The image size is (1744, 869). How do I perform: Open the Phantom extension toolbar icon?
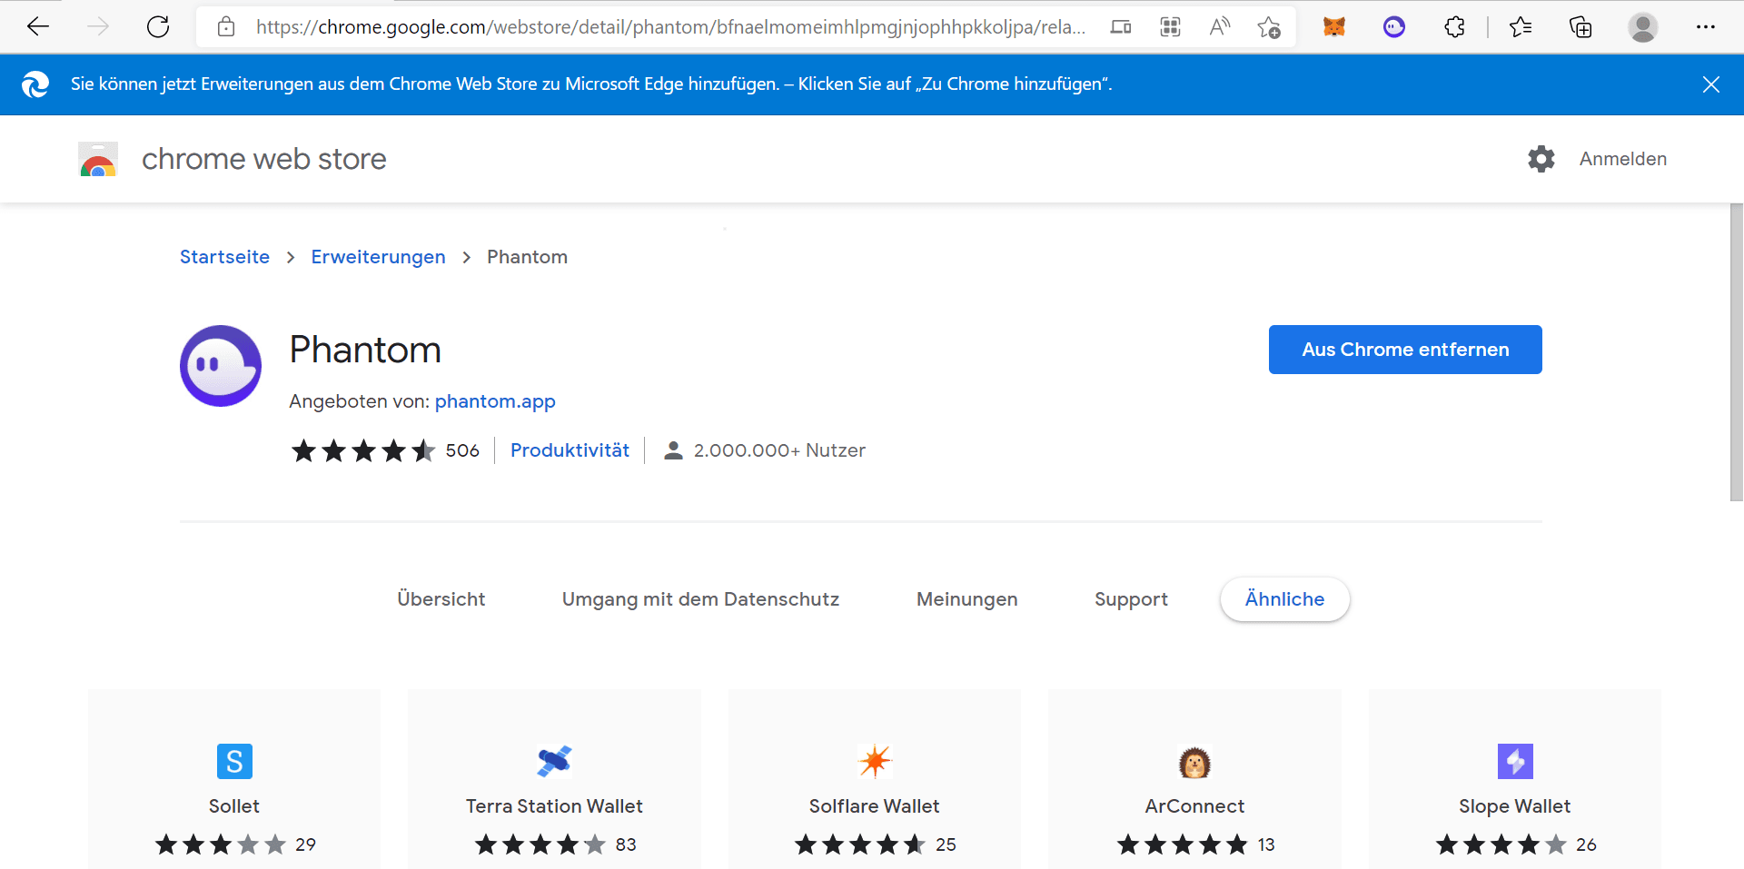[x=1393, y=27]
